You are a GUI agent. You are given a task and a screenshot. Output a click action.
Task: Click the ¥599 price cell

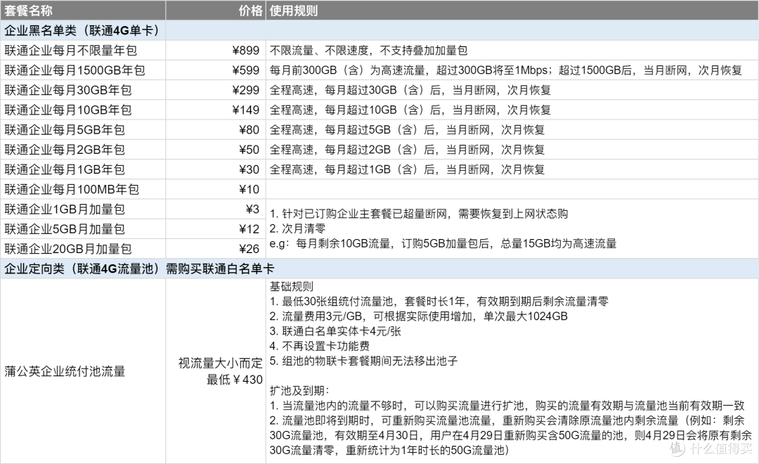coord(216,70)
